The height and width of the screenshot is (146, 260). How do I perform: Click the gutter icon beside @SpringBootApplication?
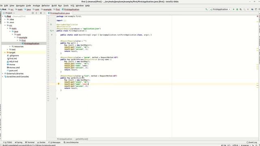click(51, 24)
